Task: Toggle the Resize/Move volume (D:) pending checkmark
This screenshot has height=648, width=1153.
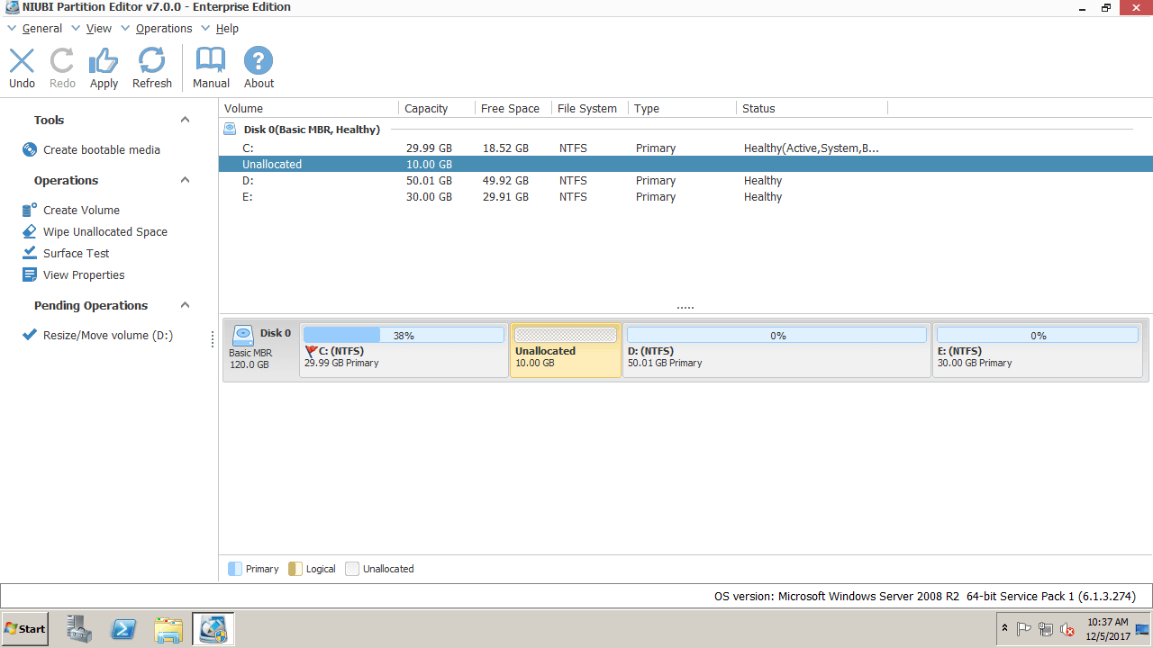Action: pos(30,336)
